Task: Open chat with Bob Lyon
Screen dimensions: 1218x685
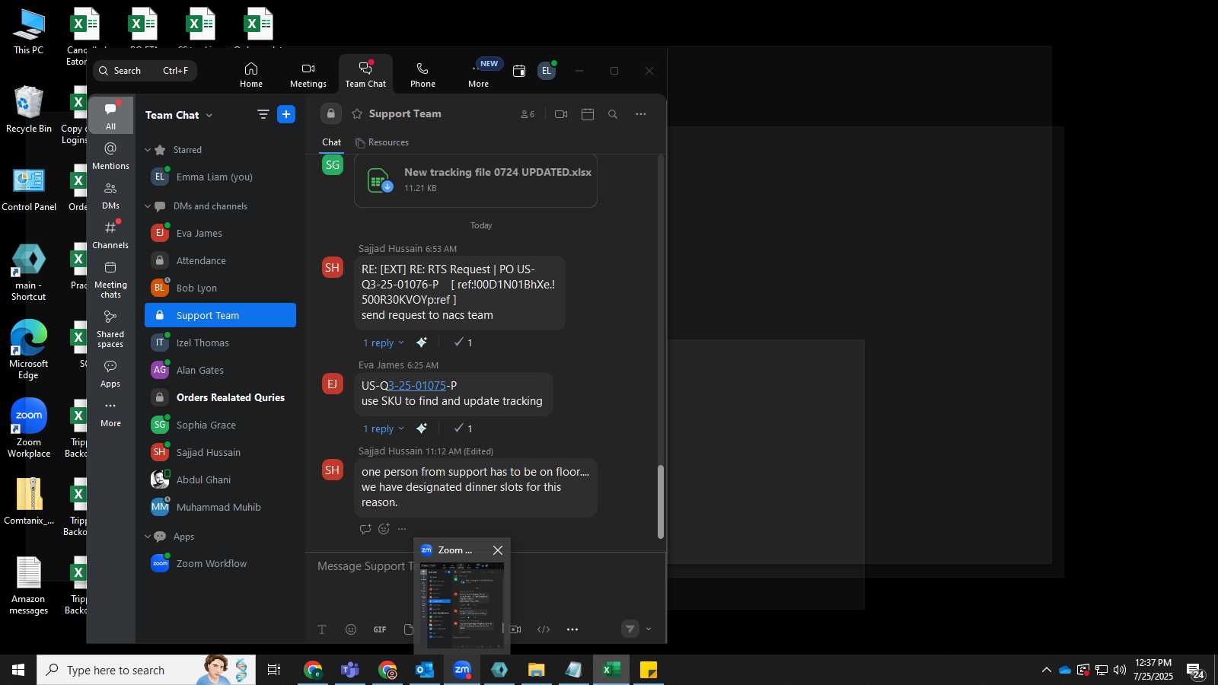Action: coord(220,288)
